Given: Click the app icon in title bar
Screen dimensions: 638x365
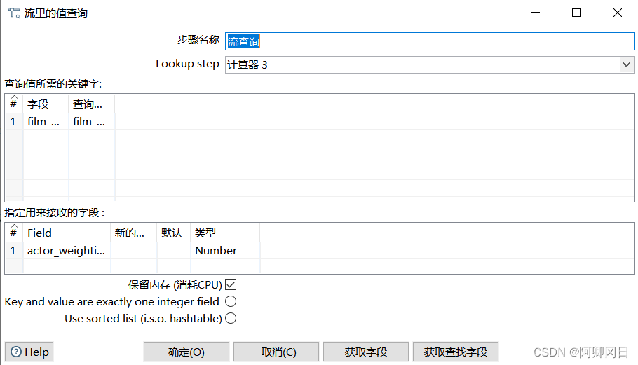Looking at the screenshot, I should click(x=13, y=13).
